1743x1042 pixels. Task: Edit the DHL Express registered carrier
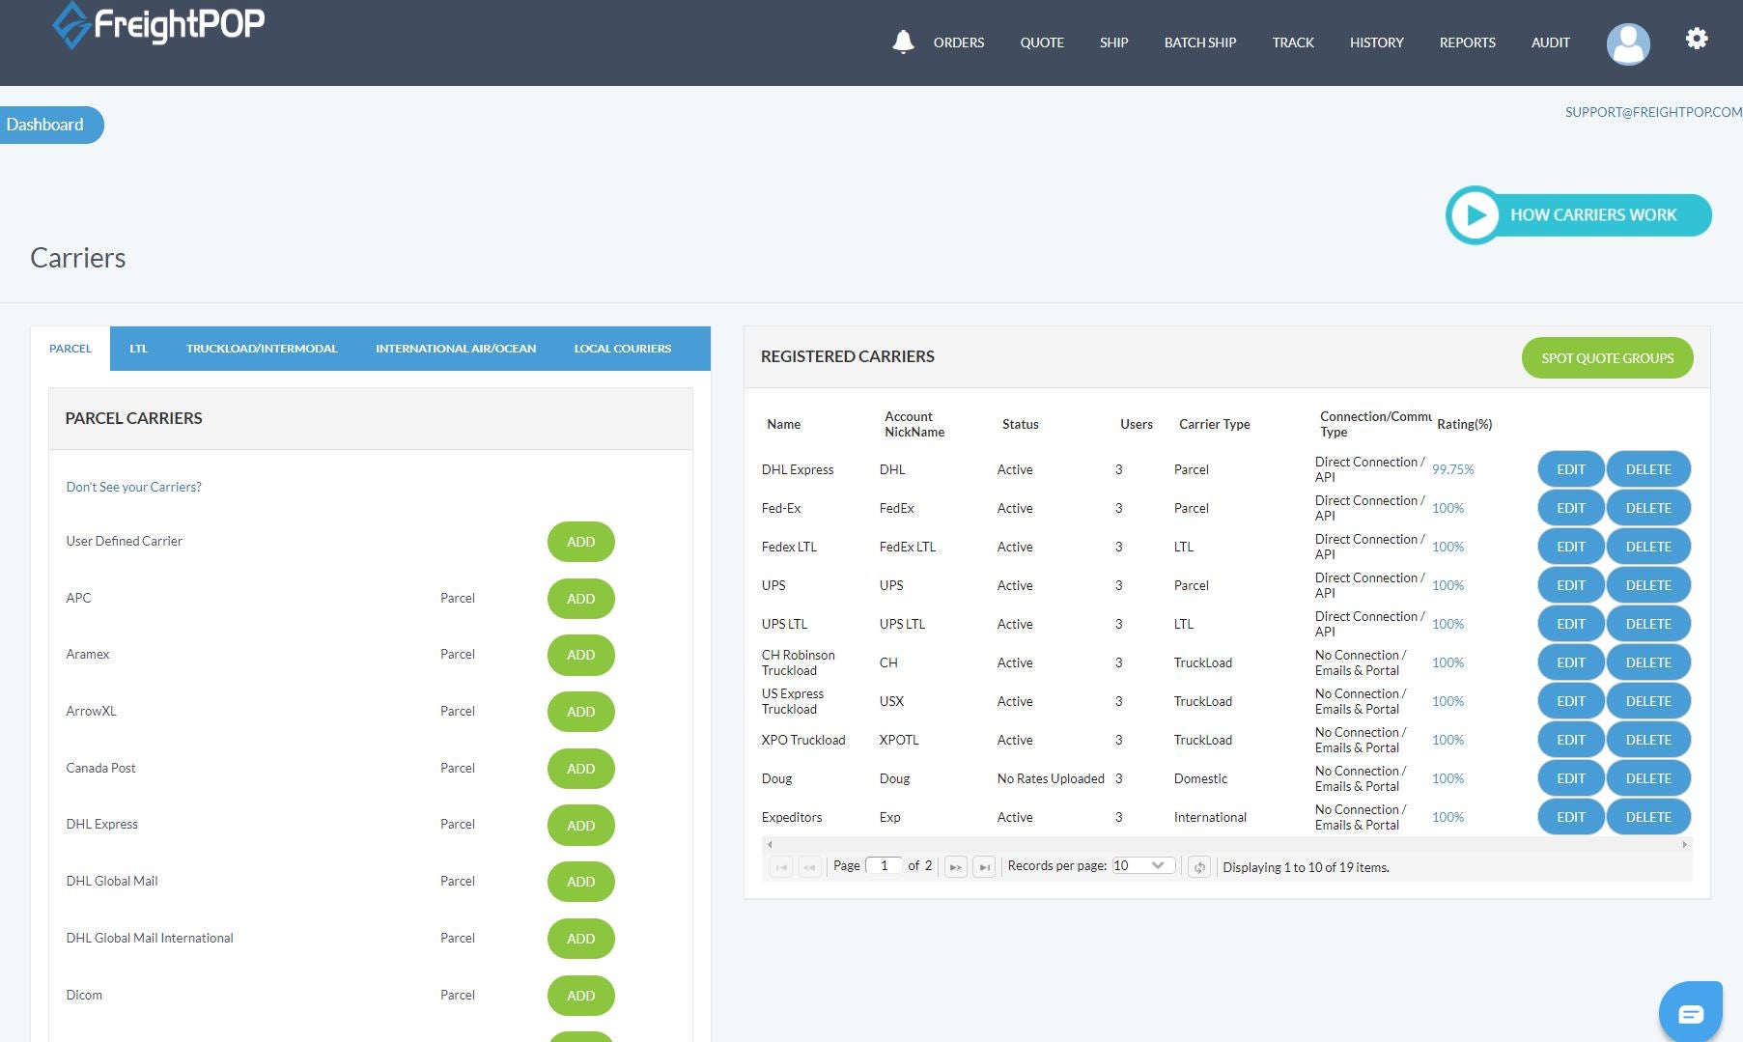(x=1570, y=469)
